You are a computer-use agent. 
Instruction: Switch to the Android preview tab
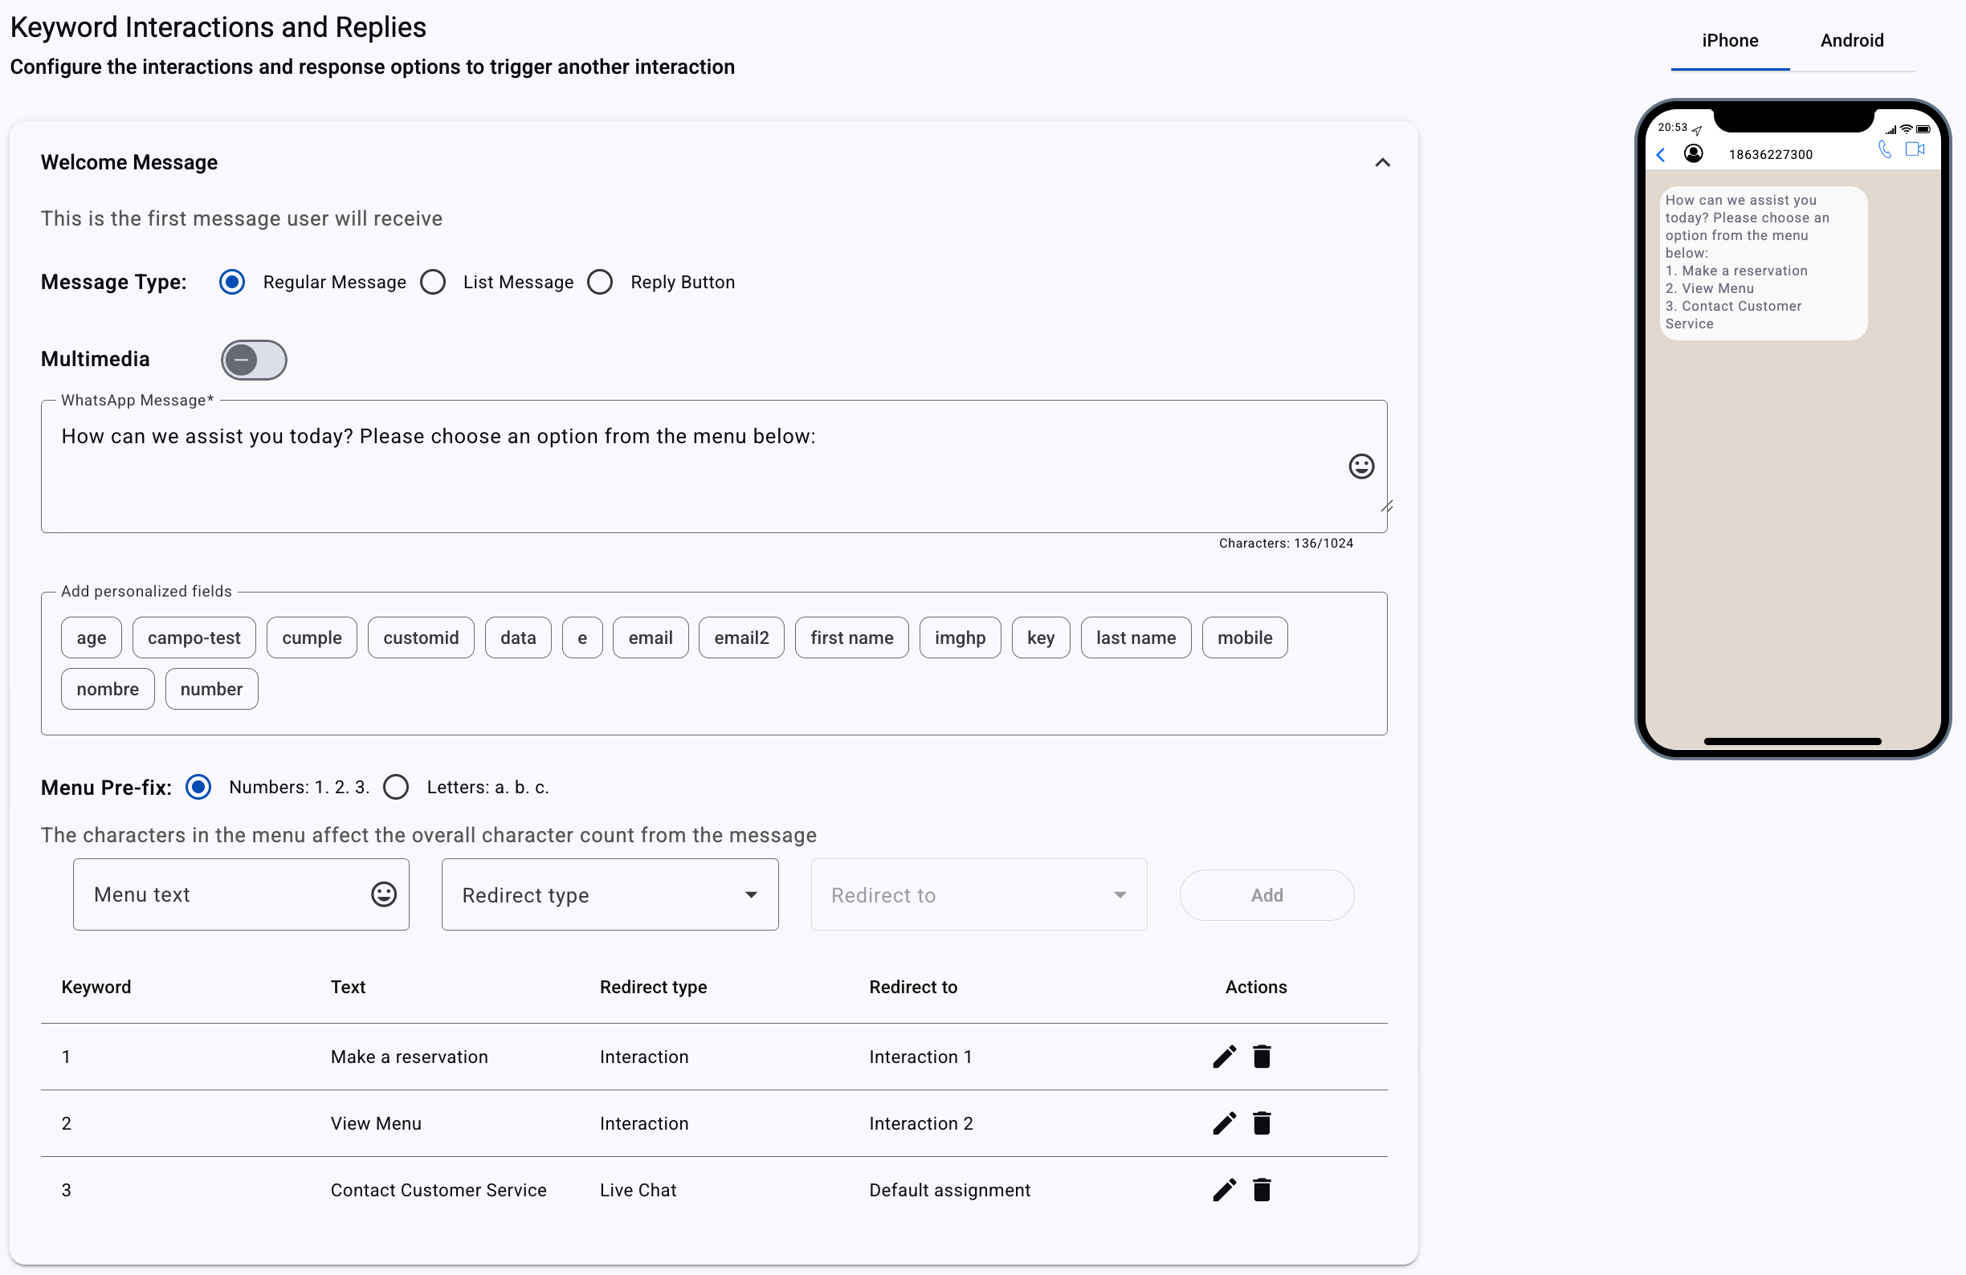[1851, 40]
